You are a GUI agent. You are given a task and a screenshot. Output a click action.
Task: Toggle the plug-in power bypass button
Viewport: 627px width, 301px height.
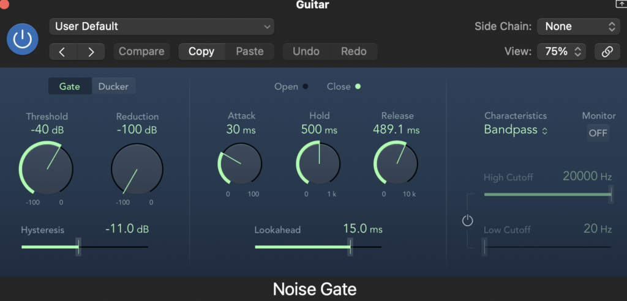[23, 39]
